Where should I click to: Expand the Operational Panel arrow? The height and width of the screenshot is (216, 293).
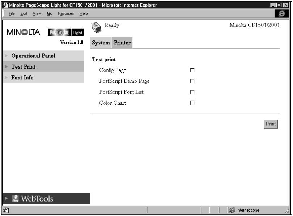pyautogui.click(x=6, y=56)
